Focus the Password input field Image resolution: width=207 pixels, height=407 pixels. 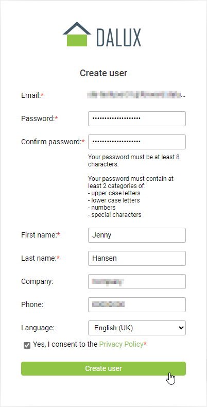(137, 118)
